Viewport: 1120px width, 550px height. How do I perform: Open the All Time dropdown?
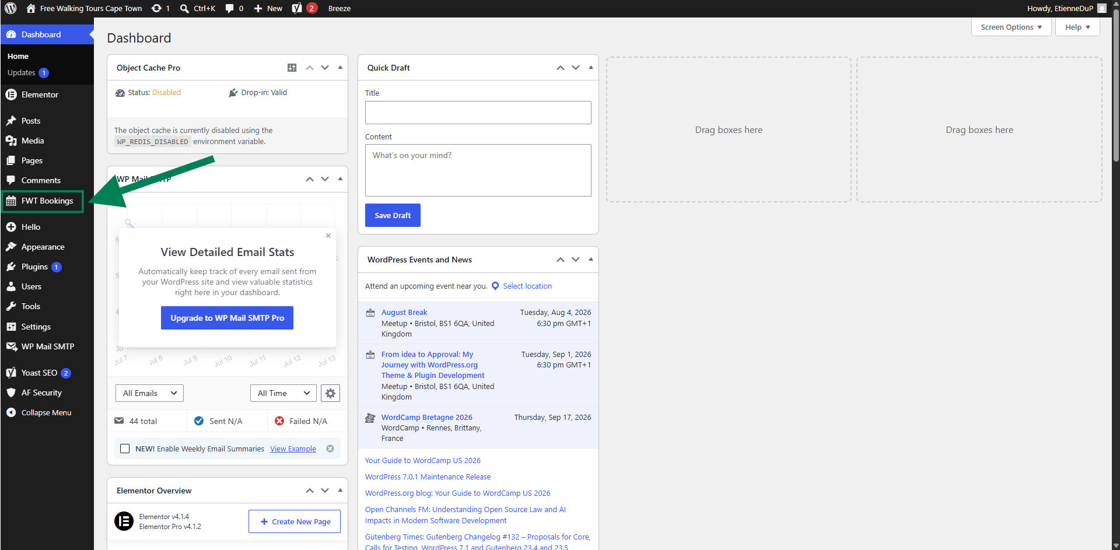[283, 393]
